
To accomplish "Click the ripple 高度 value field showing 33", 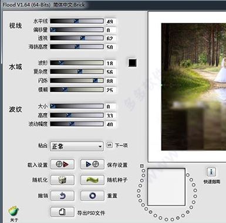I will point(110,115).
